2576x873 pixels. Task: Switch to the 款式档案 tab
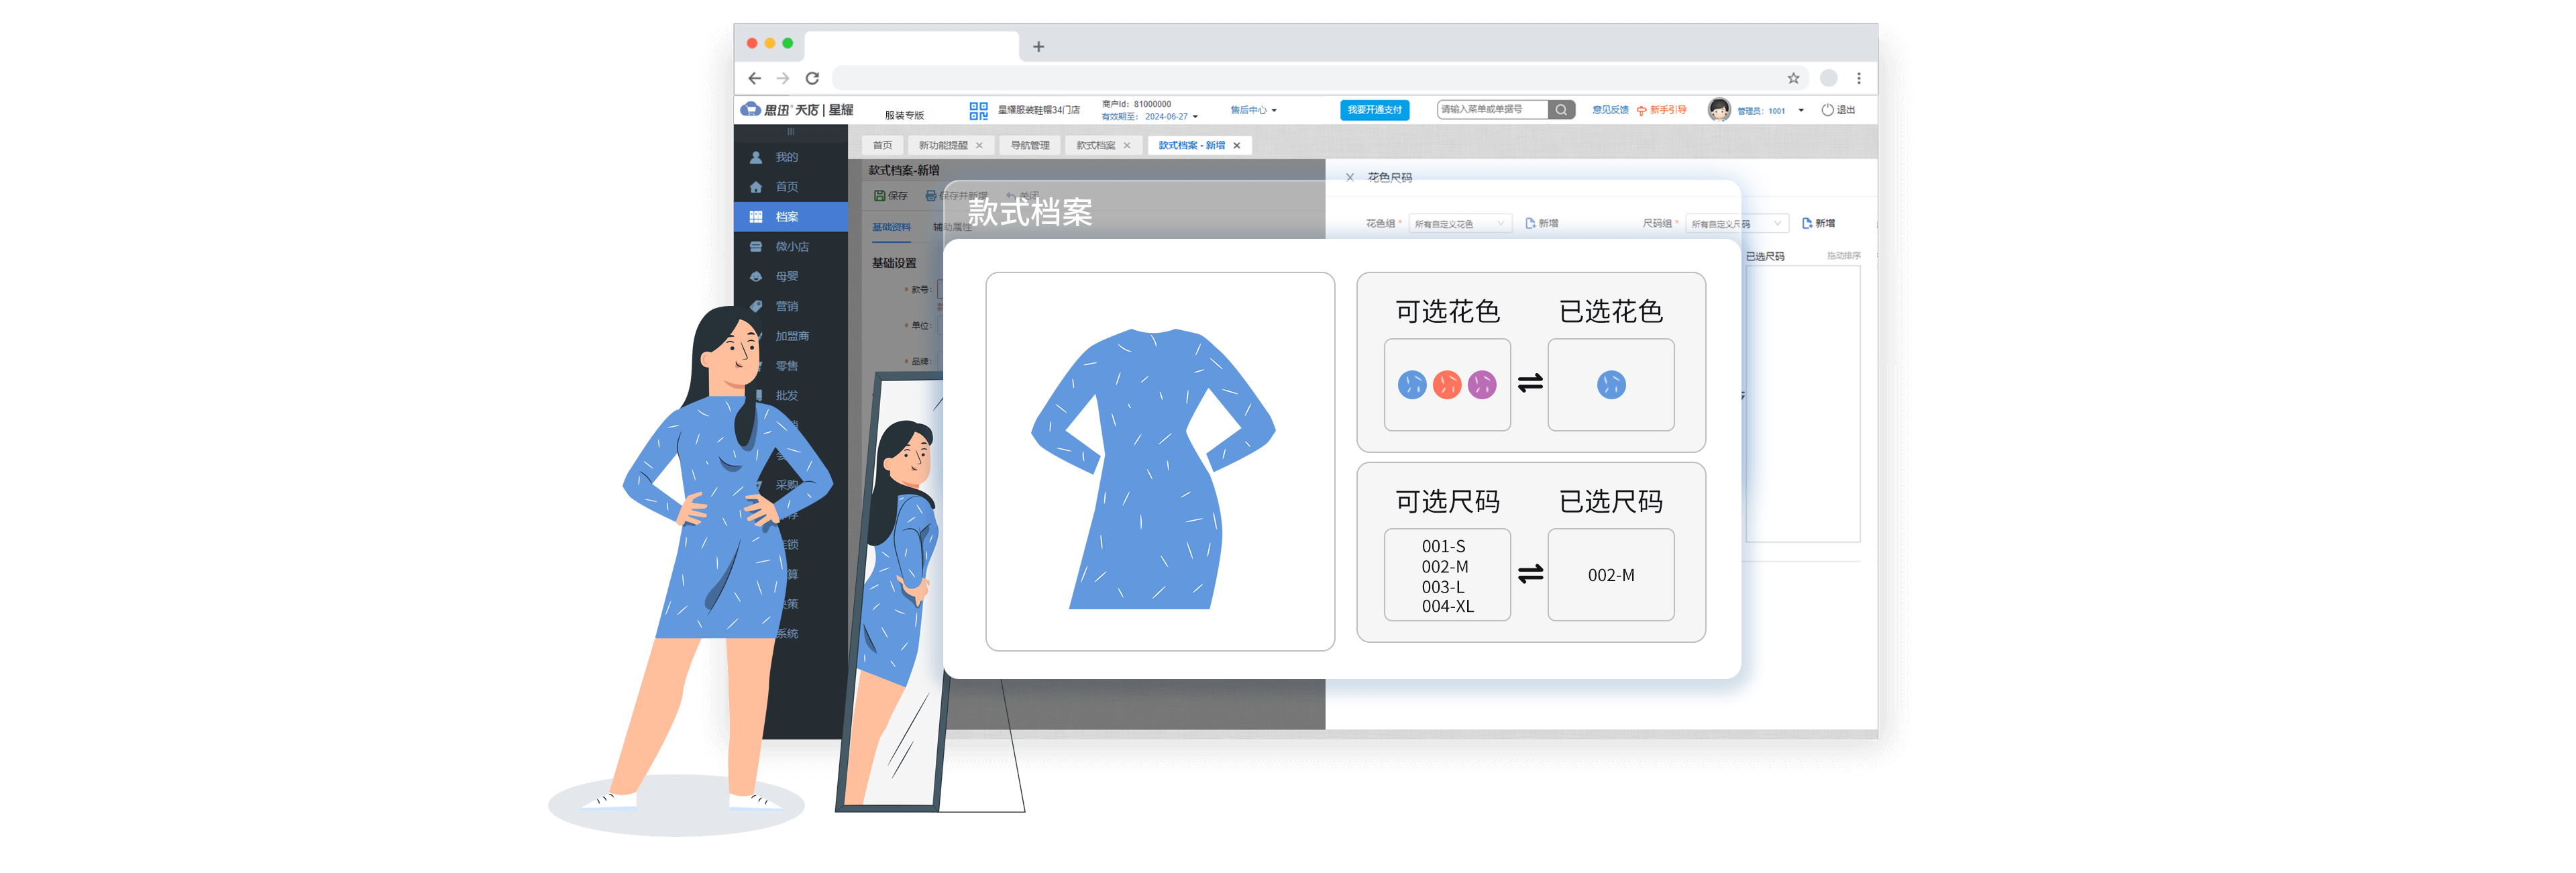1095,145
